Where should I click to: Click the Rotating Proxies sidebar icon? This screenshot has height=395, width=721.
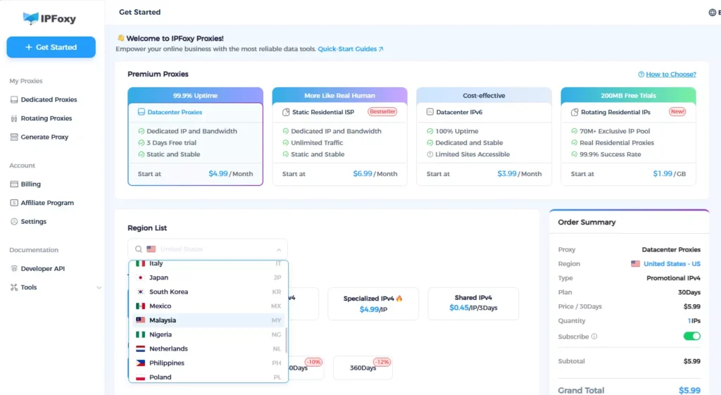pos(14,118)
